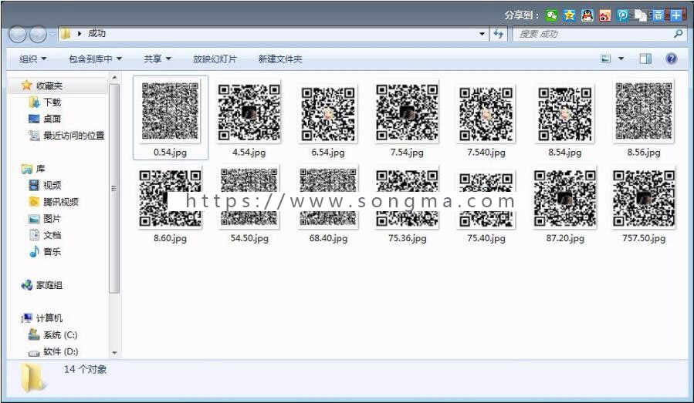Share to WeChat icon
Image resolution: width=694 pixels, height=403 pixels.
[551, 16]
